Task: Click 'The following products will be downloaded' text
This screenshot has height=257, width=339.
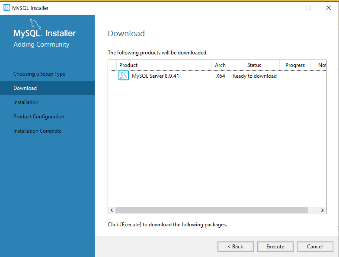Action: (x=157, y=53)
